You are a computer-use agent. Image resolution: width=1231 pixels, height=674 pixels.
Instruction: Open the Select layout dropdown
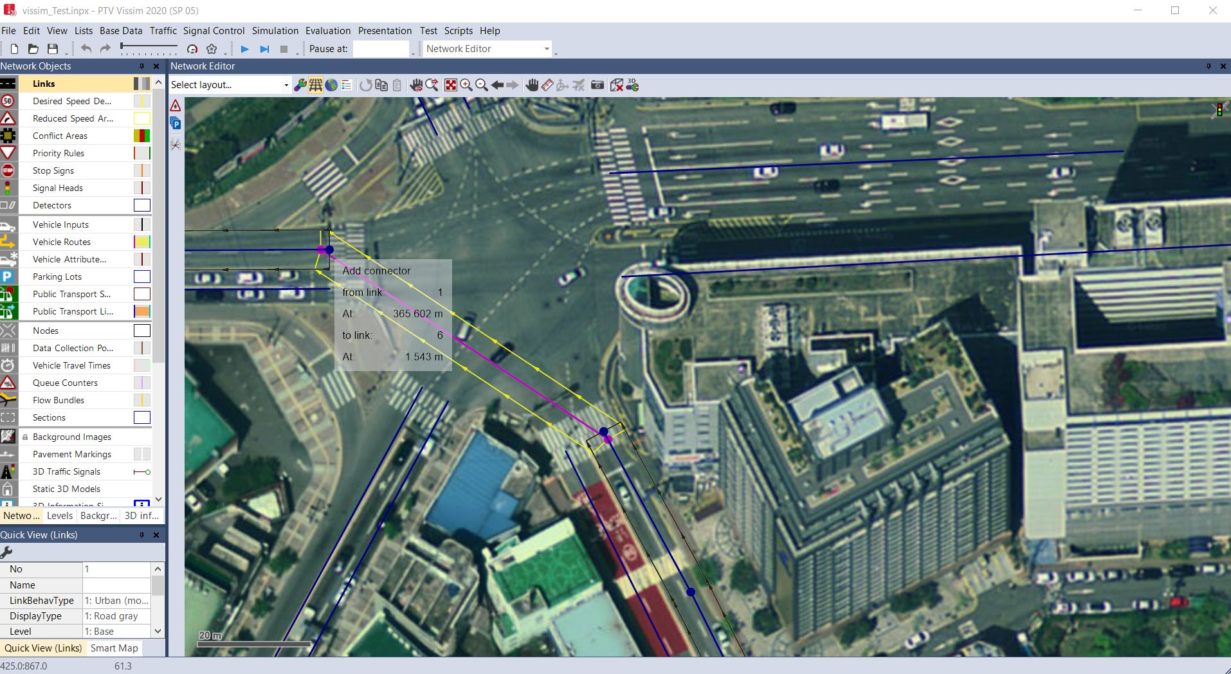coord(286,85)
